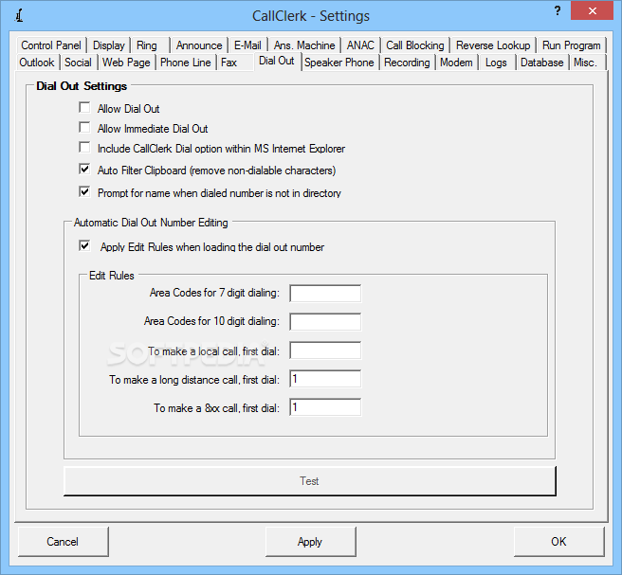Viewport: 622px width, 575px height.
Task: Click the CallClerk app icon in title bar
Action: click(19, 15)
